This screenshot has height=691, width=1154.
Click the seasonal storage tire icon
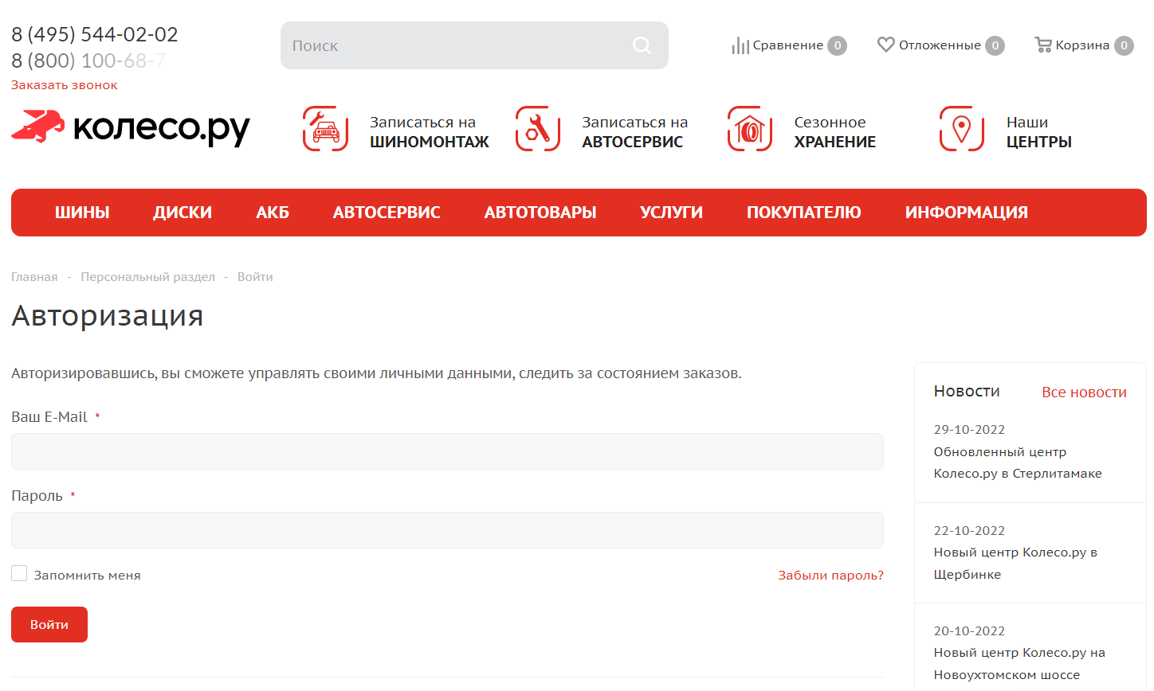pyautogui.click(x=750, y=129)
